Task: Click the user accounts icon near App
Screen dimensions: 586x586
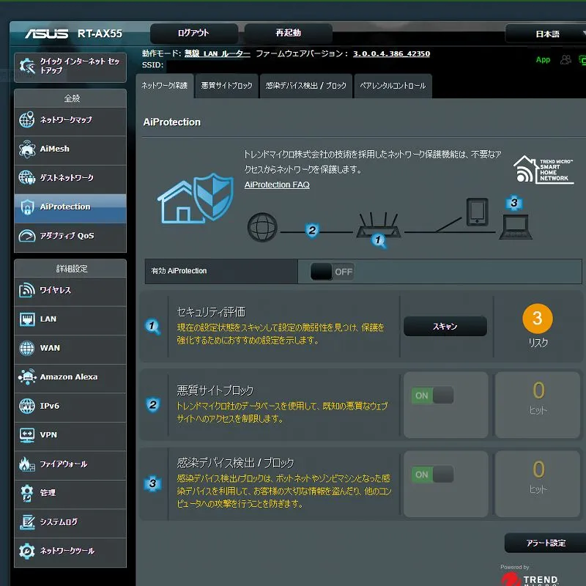Action: tap(565, 60)
